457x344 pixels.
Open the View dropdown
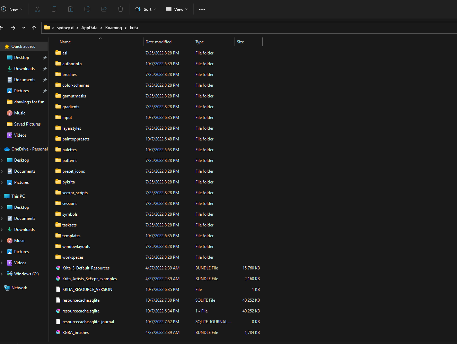click(x=177, y=9)
